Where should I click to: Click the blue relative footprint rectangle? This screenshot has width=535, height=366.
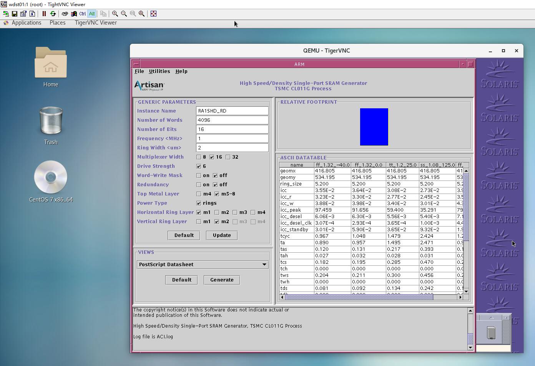click(374, 127)
